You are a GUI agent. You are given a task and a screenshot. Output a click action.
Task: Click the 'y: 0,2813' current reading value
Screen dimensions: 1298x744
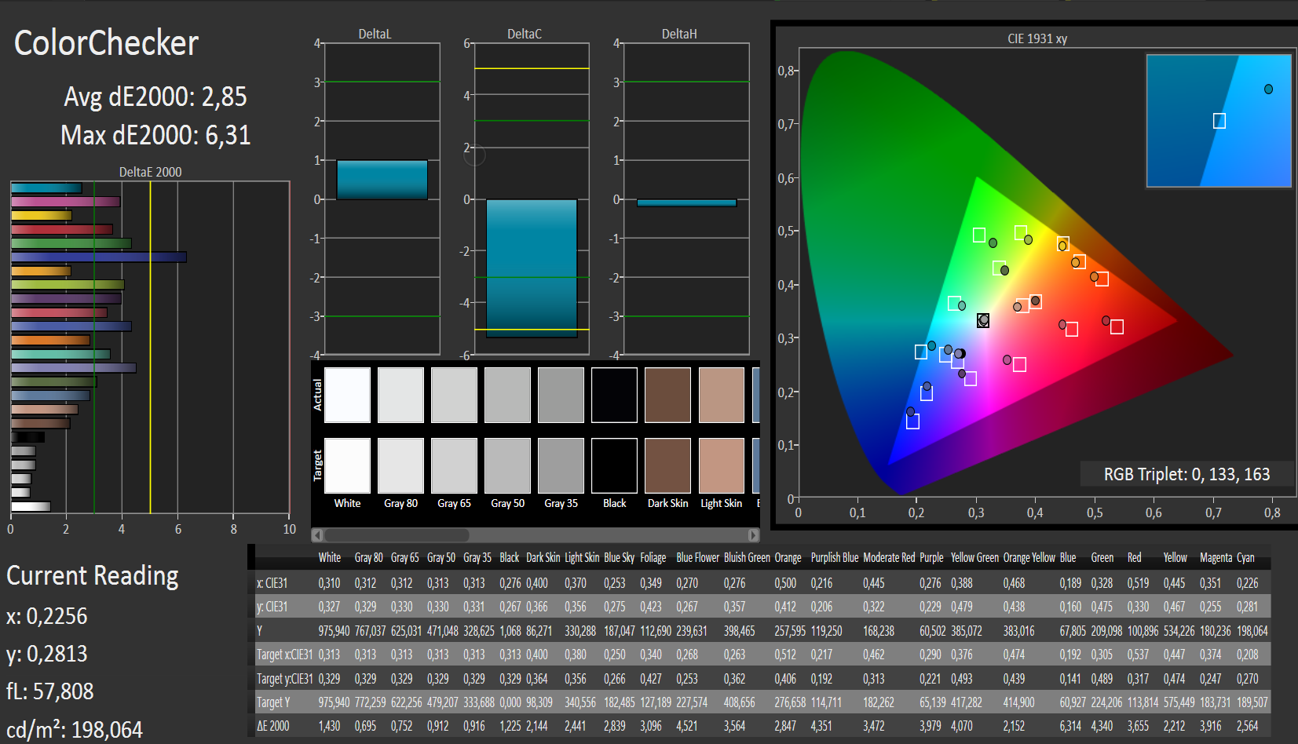[47, 654]
